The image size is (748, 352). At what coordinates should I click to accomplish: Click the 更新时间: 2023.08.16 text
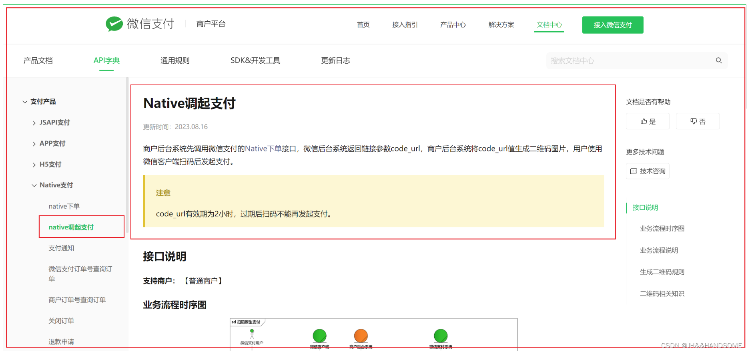tap(175, 127)
